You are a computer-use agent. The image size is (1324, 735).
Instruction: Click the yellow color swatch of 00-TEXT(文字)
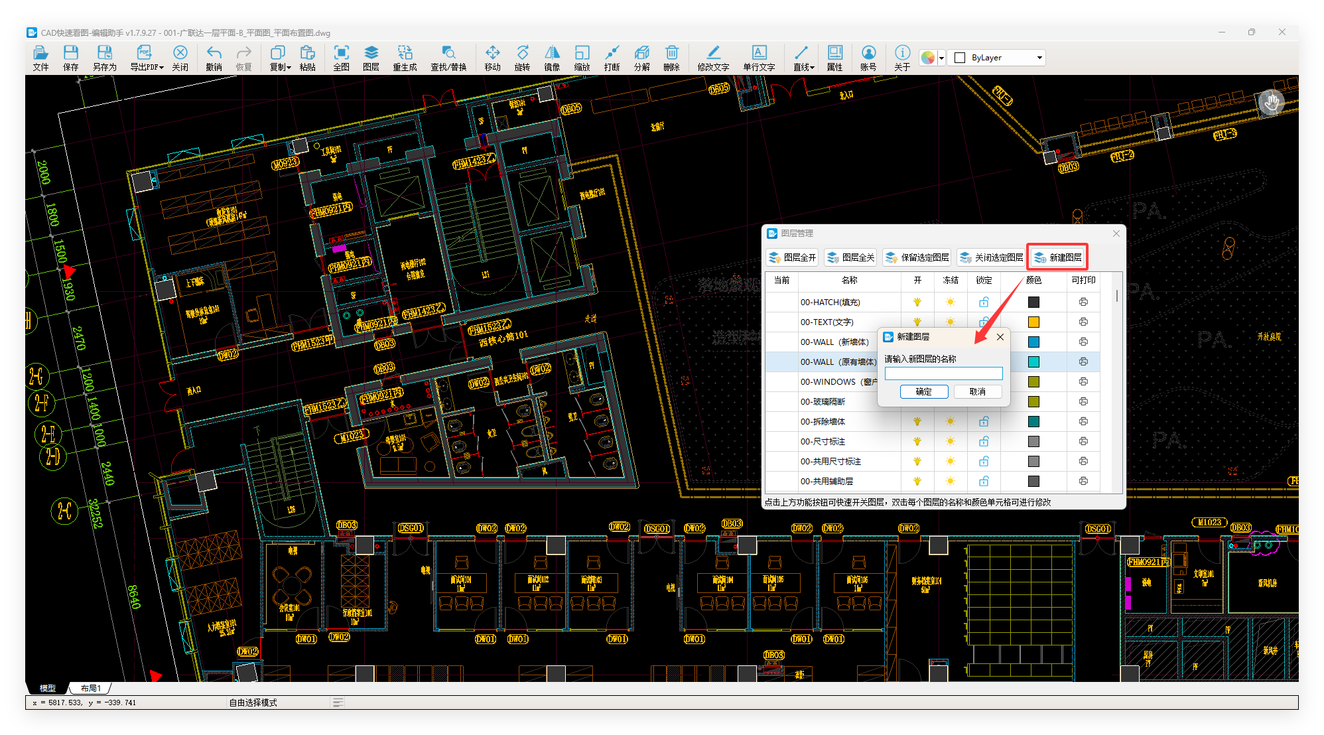[x=1033, y=322]
